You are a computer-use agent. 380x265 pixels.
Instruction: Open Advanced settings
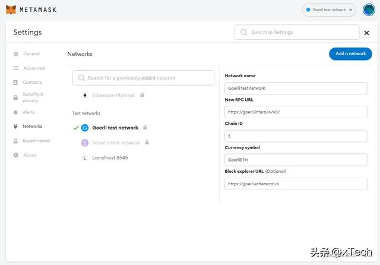(x=34, y=68)
